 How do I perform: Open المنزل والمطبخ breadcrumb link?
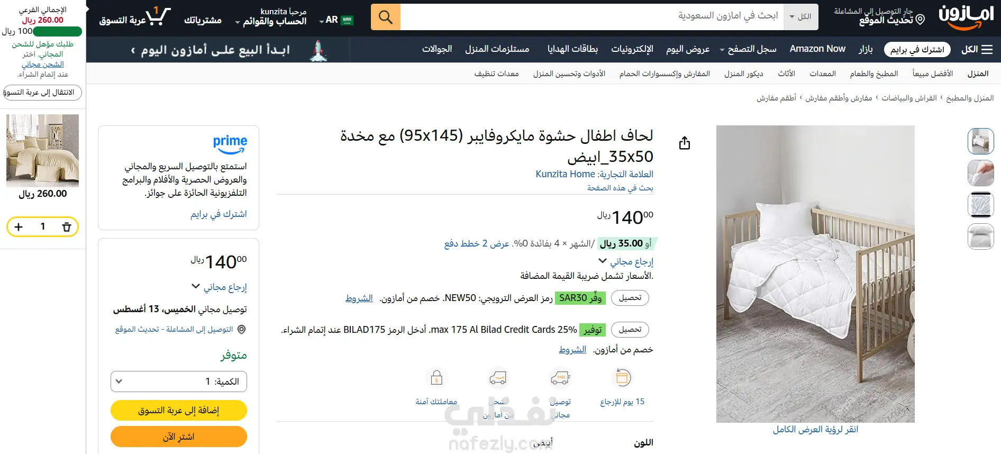tap(970, 98)
